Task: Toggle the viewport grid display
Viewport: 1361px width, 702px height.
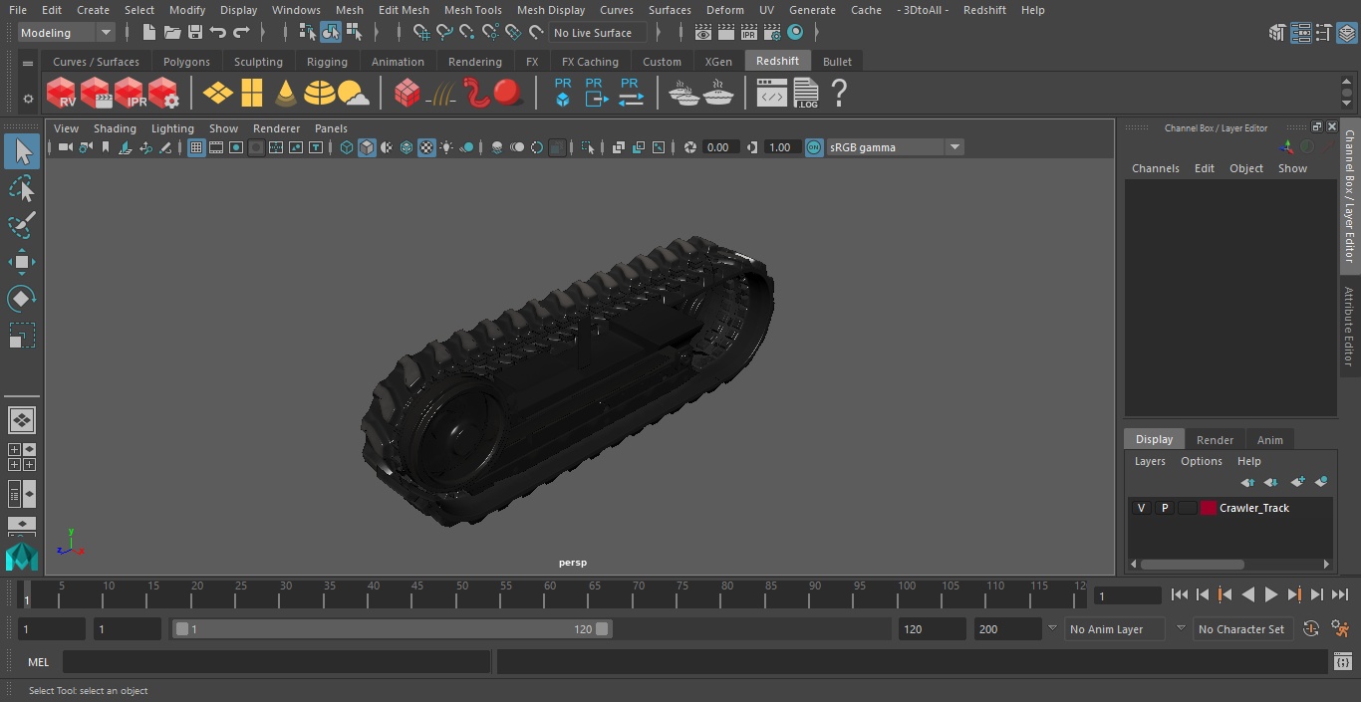Action: pyautogui.click(x=196, y=147)
